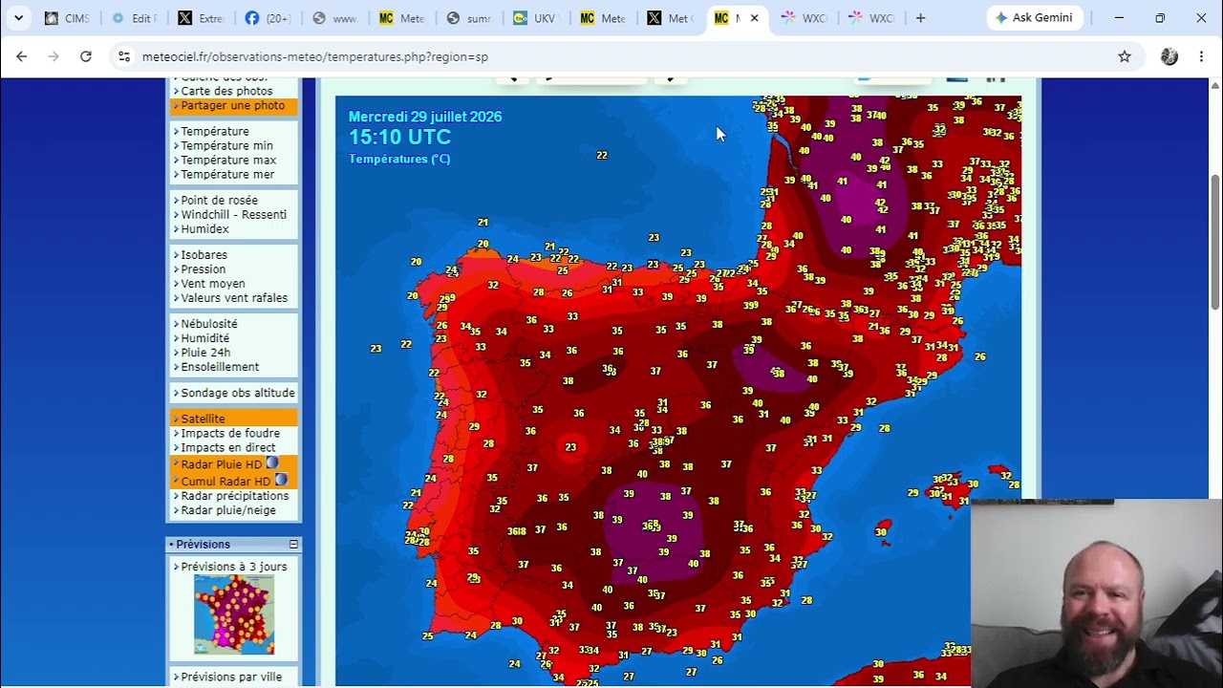This screenshot has height=688, width=1223.
Task: Go back to the previous page
Action: (21, 56)
